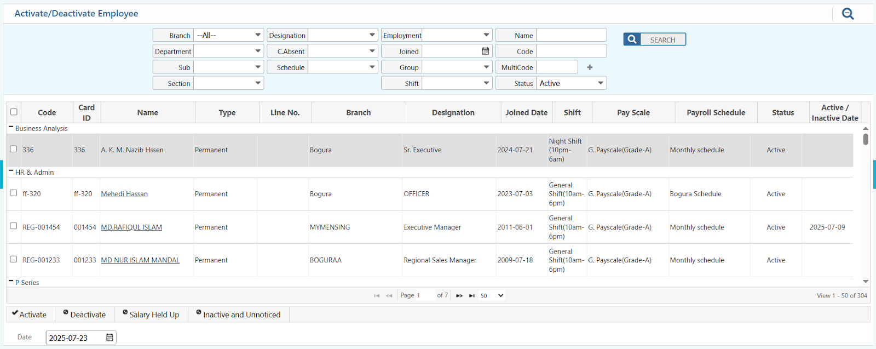The image size is (876, 349).
Task: Jump to the last page of results
Action: pos(472,296)
